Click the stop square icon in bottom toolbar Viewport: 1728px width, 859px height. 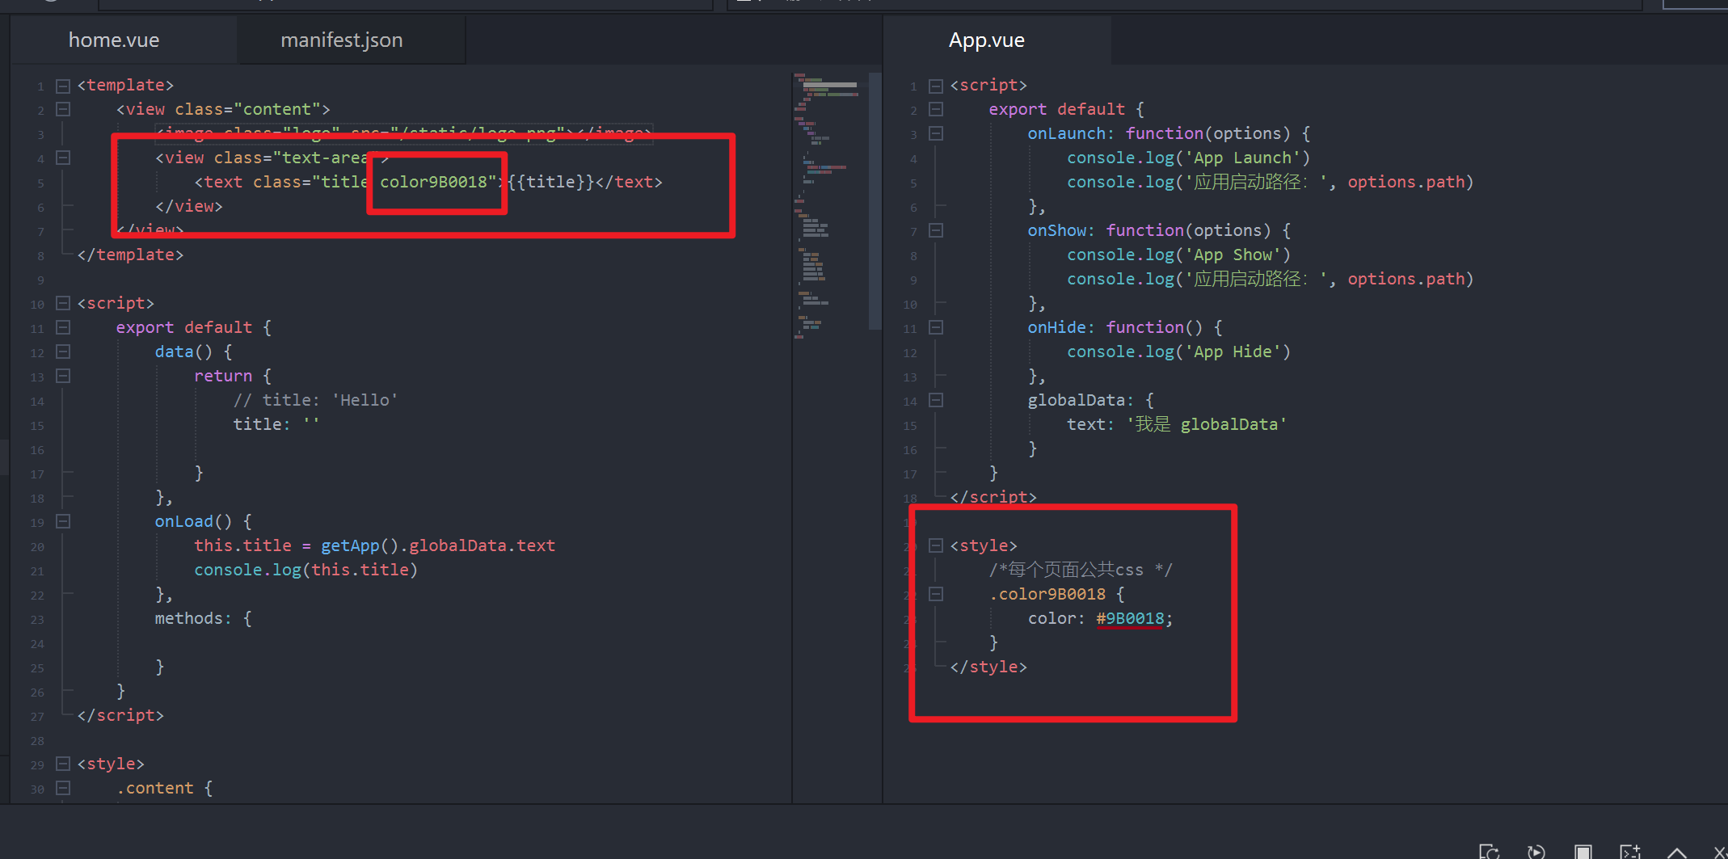click(1583, 852)
